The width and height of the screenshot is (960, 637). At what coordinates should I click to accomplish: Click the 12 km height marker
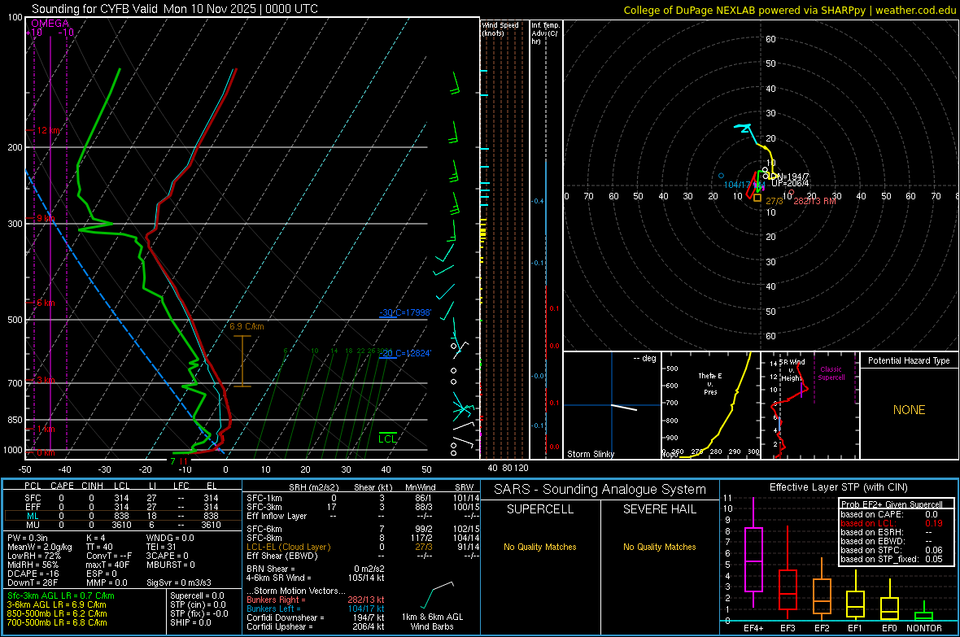click(49, 130)
